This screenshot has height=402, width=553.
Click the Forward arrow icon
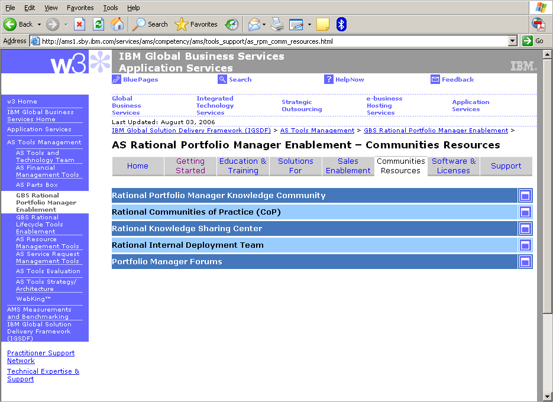coord(53,24)
